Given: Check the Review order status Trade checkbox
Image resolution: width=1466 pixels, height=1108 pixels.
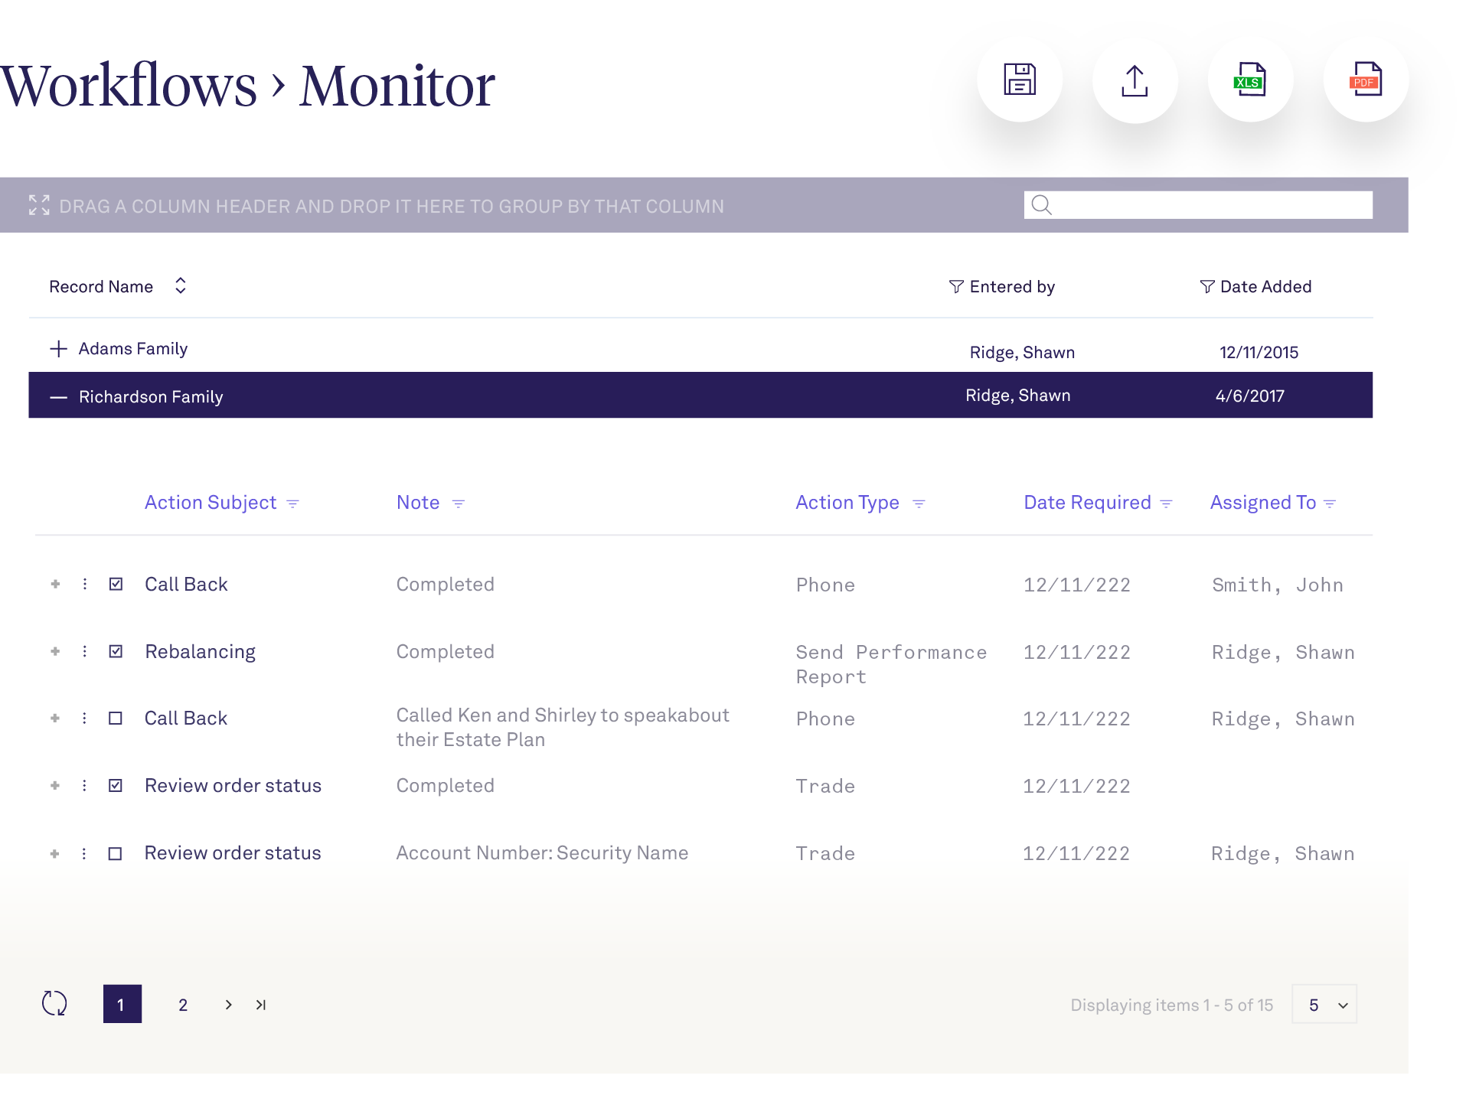Looking at the screenshot, I should 116,852.
